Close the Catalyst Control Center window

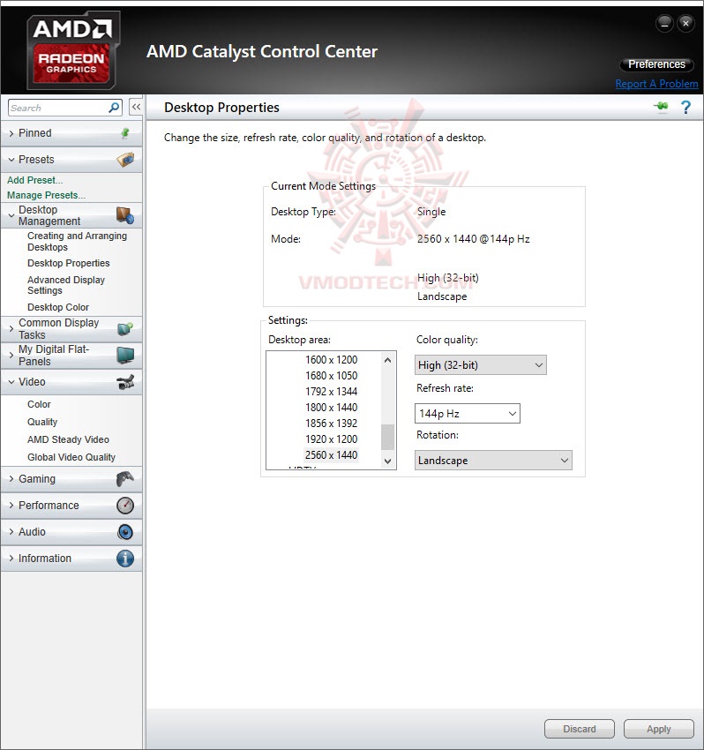pyautogui.click(x=685, y=23)
